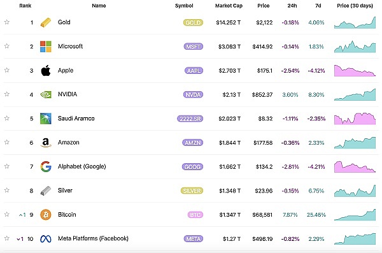Open the Meta Platforms (Facebook) link
382x253 pixels.
point(93,238)
